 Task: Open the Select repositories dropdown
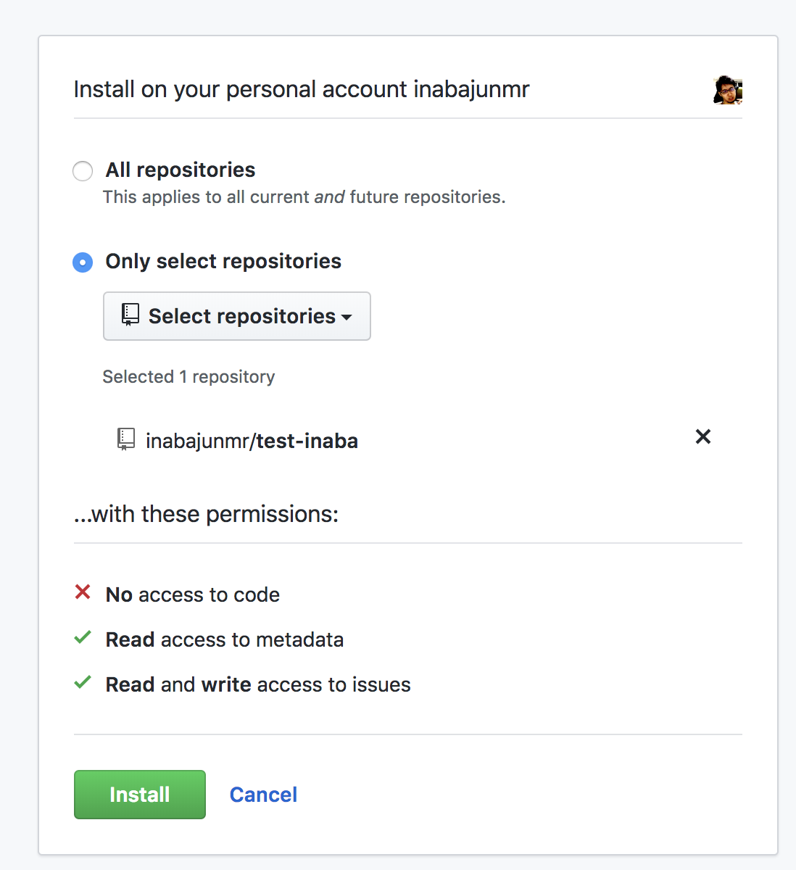237,316
